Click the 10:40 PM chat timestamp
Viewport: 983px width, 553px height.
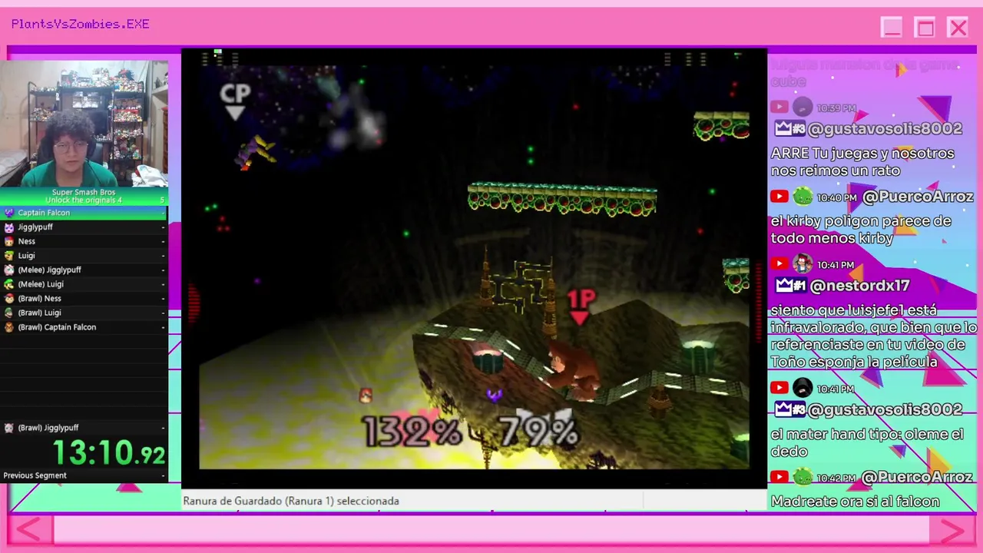(x=837, y=198)
